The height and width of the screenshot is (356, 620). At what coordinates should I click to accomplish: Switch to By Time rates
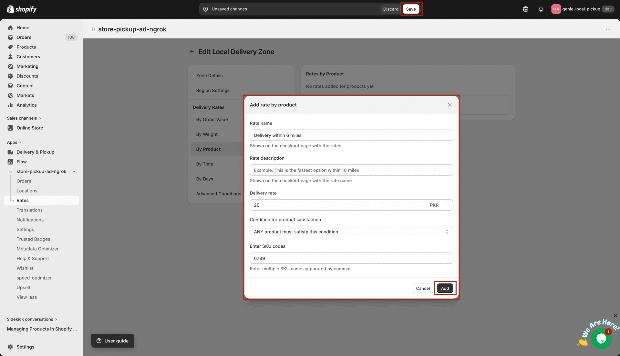pyautogui.click(x=204, y=164)
